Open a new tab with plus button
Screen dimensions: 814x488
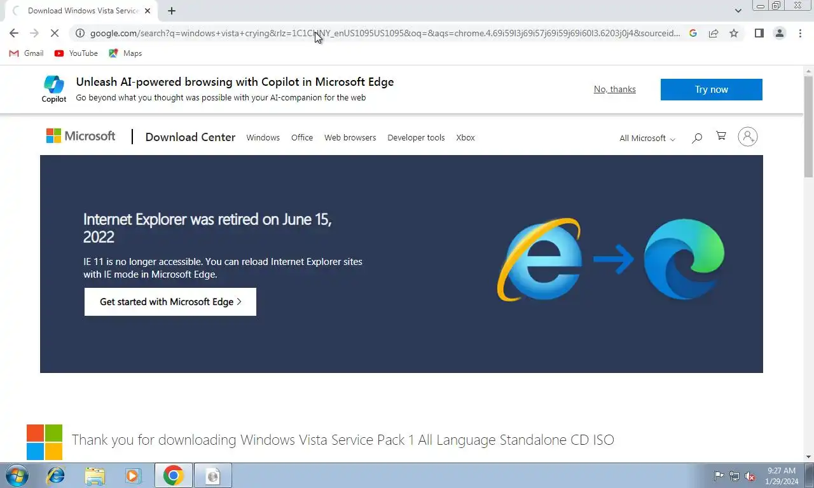pos(172,11)
